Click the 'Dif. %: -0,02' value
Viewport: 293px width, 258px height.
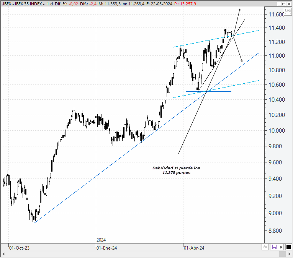pos(66,4)
